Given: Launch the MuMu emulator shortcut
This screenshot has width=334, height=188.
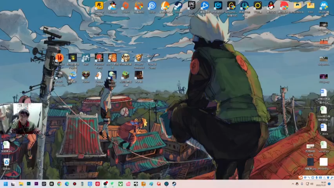Looking at the screenshot, I should tap(324, 8).
